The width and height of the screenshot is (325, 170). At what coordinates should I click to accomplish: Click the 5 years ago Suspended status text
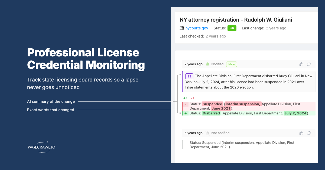[x=242, y=145]
